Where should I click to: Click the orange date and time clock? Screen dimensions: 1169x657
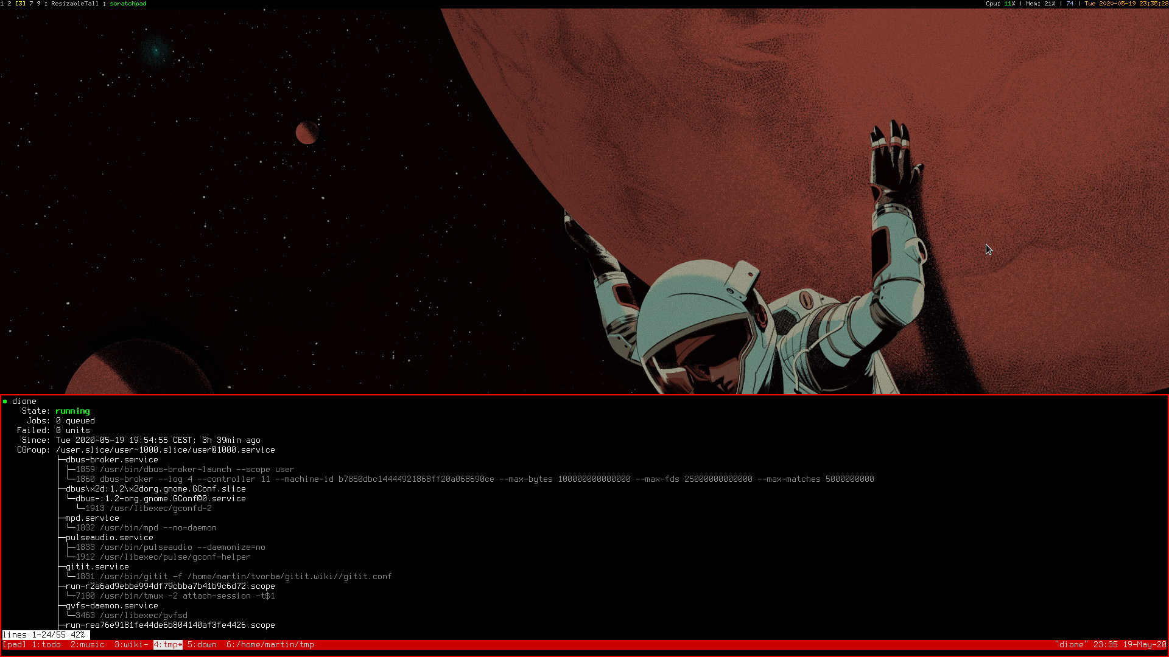(1126, 4)
